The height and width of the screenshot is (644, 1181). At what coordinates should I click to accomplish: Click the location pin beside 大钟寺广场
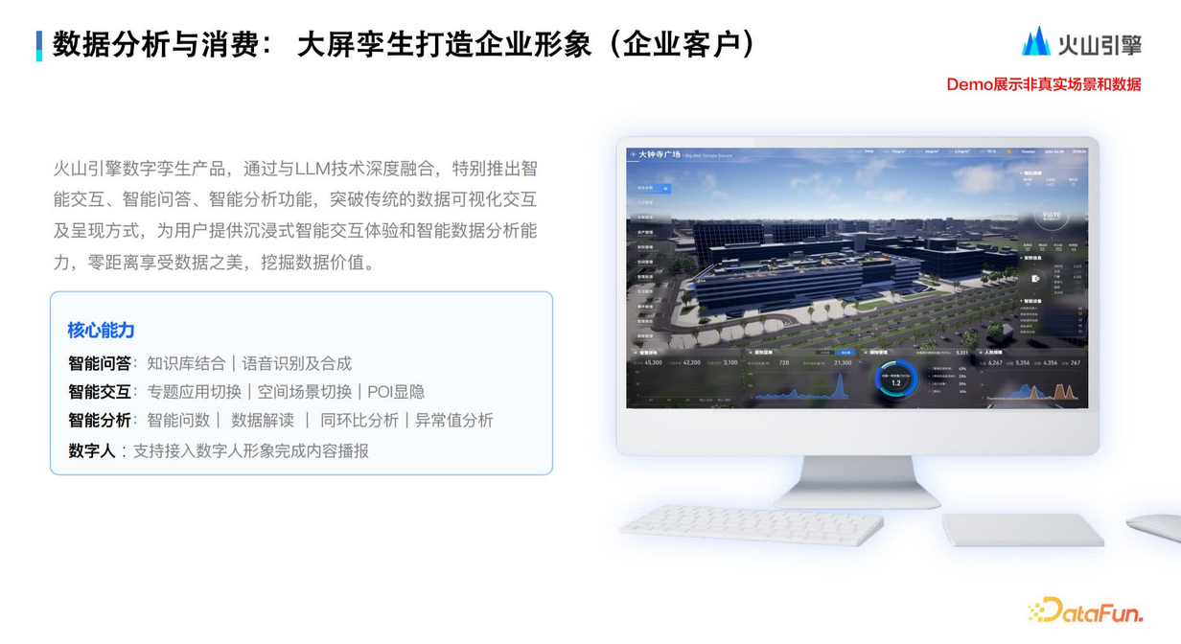tap(633, 154)
